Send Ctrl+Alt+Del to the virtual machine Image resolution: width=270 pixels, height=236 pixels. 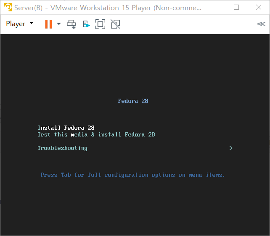click(x=71, y=24)
